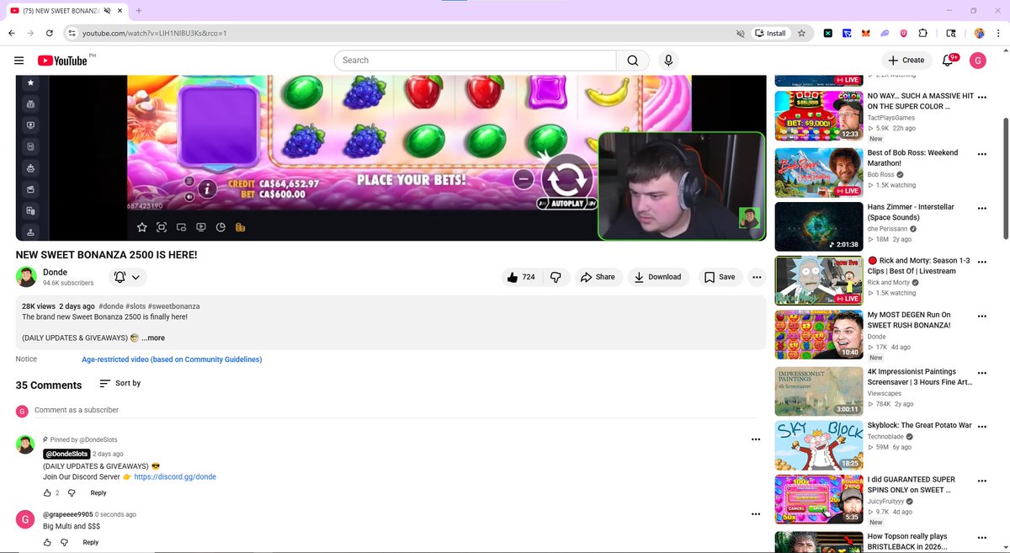Click the YouTube search field

pos(476,60)
